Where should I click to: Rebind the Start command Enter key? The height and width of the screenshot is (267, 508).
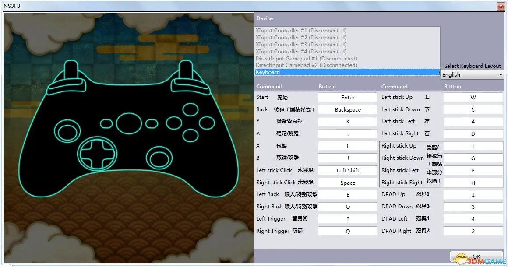tap(347, 97)
